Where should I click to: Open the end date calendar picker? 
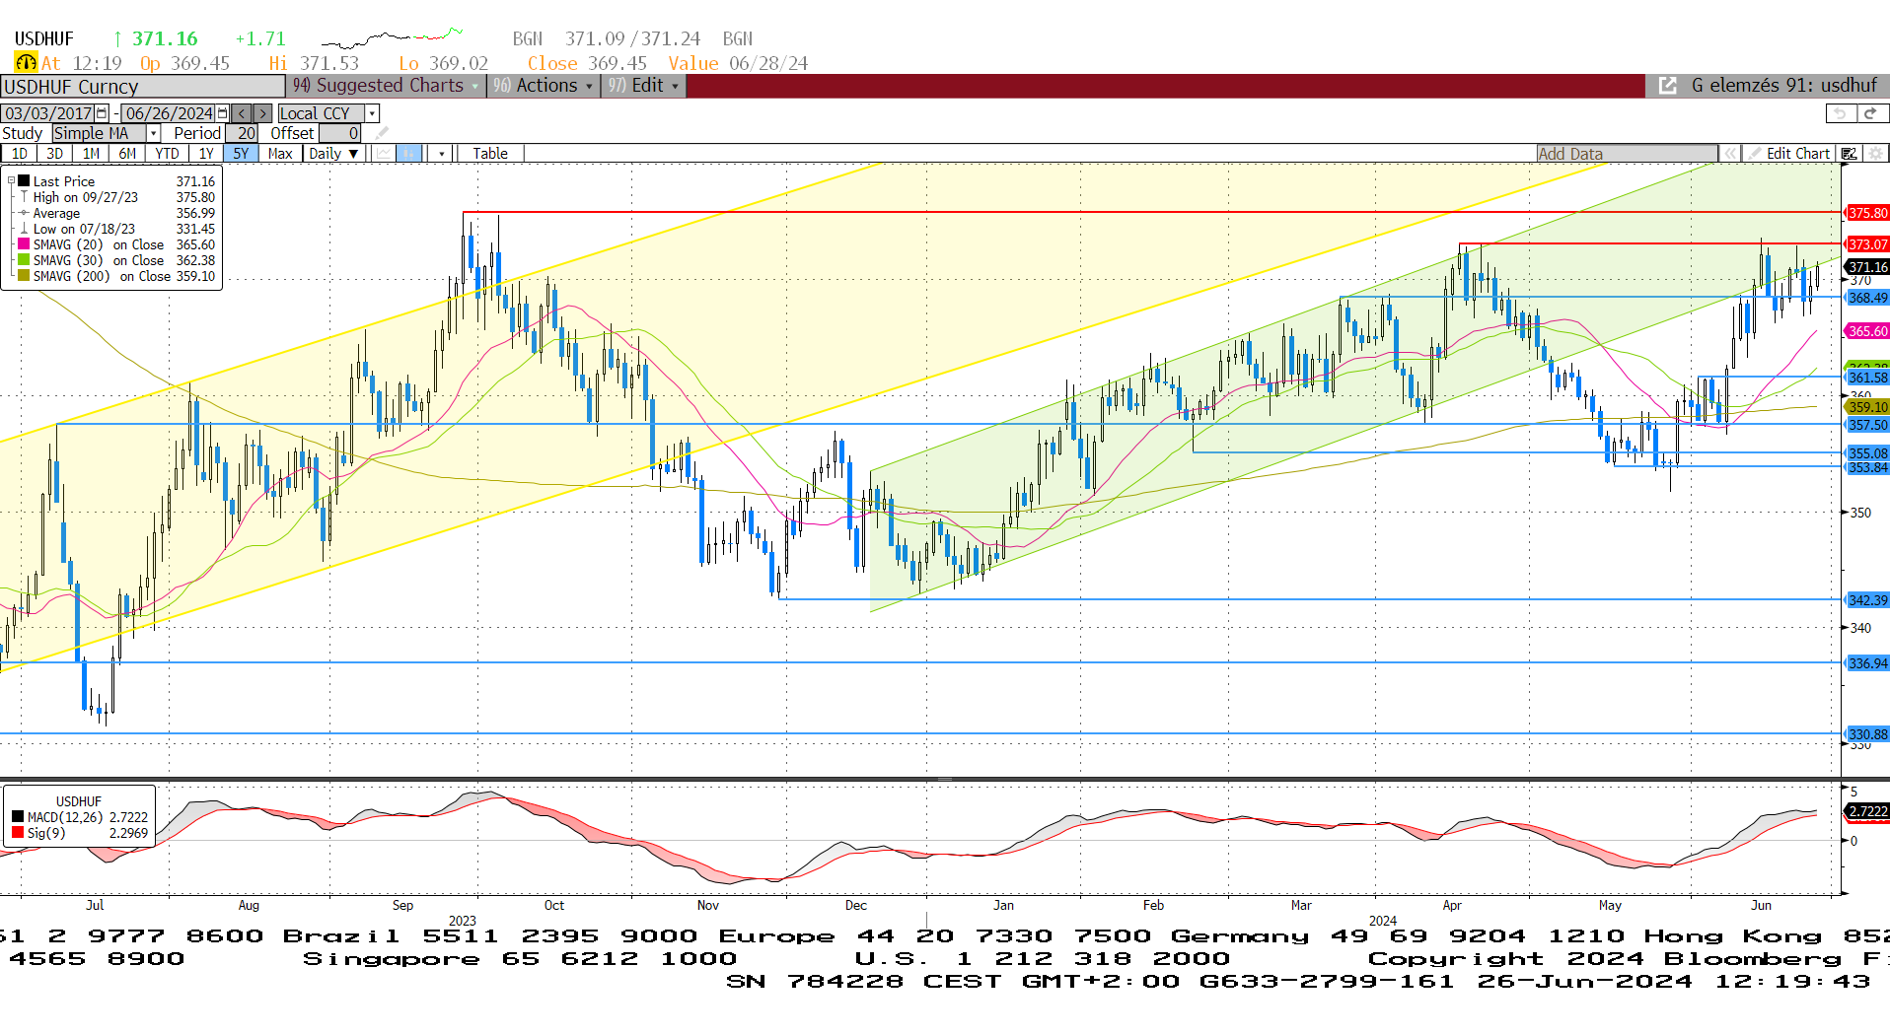point(223,113)
